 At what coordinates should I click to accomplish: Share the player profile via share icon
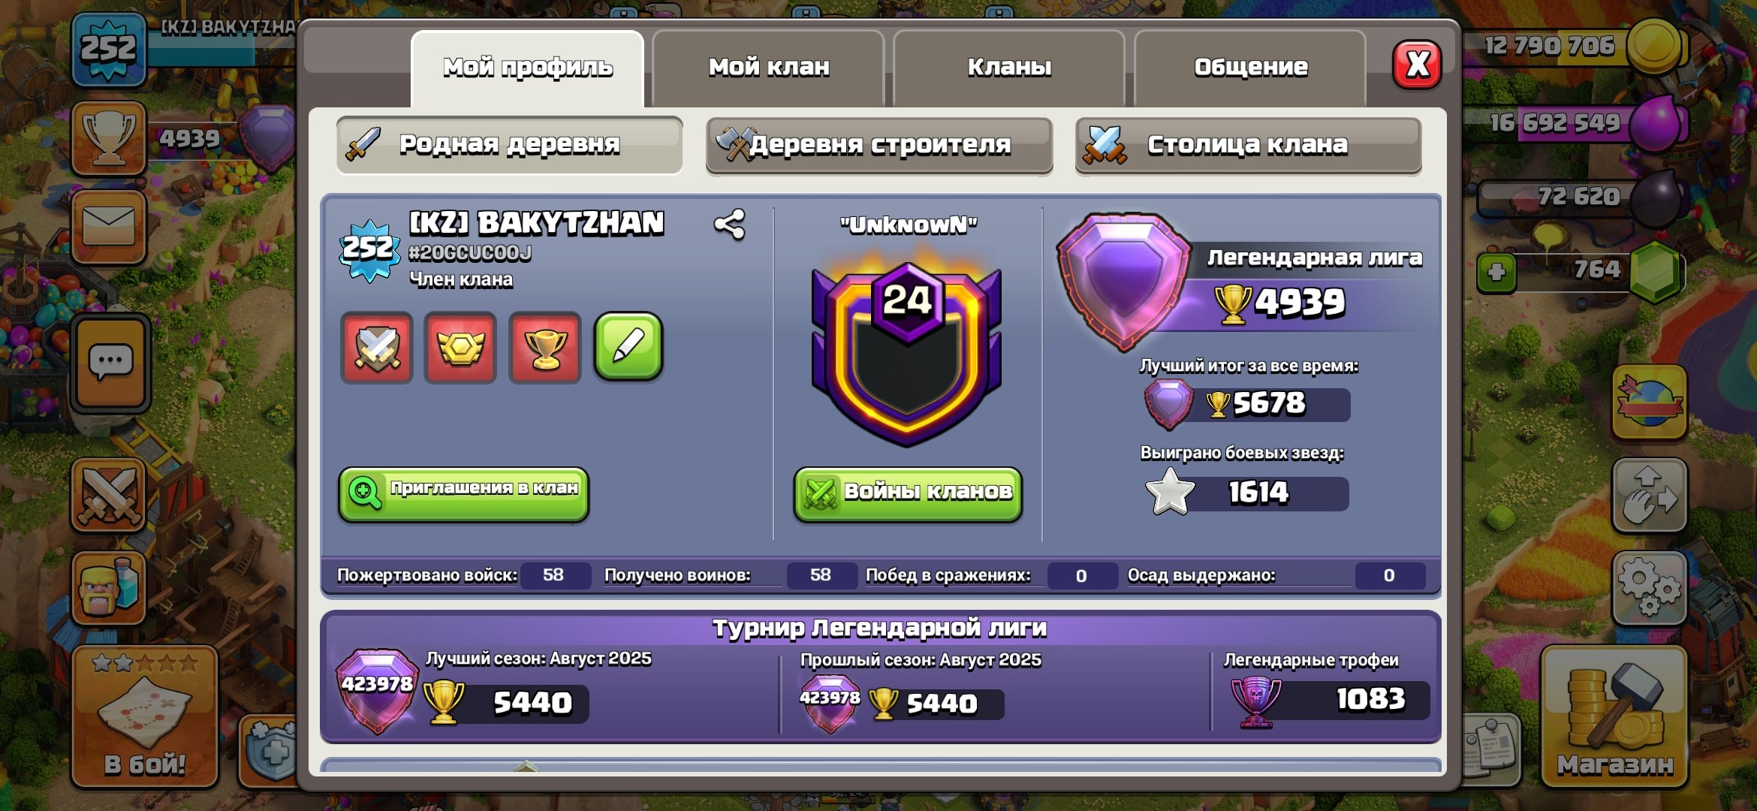[x=729, y=225]
